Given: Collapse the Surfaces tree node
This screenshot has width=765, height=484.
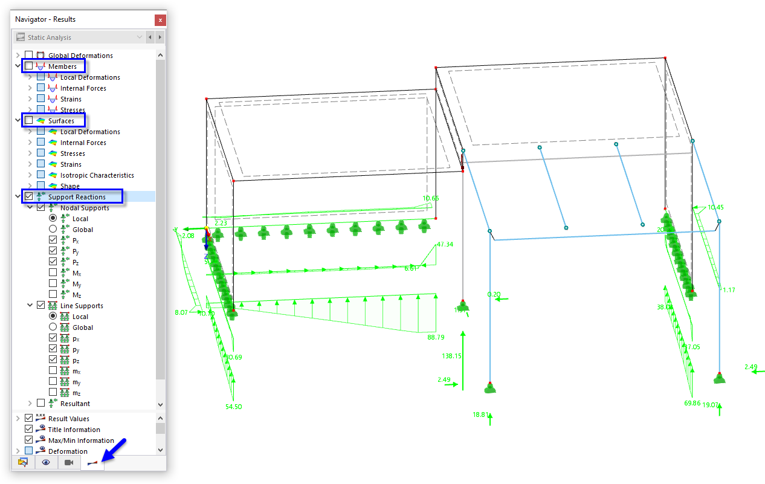Looking at the screenshot, I should pyautogui.click(x=18, y=121).
